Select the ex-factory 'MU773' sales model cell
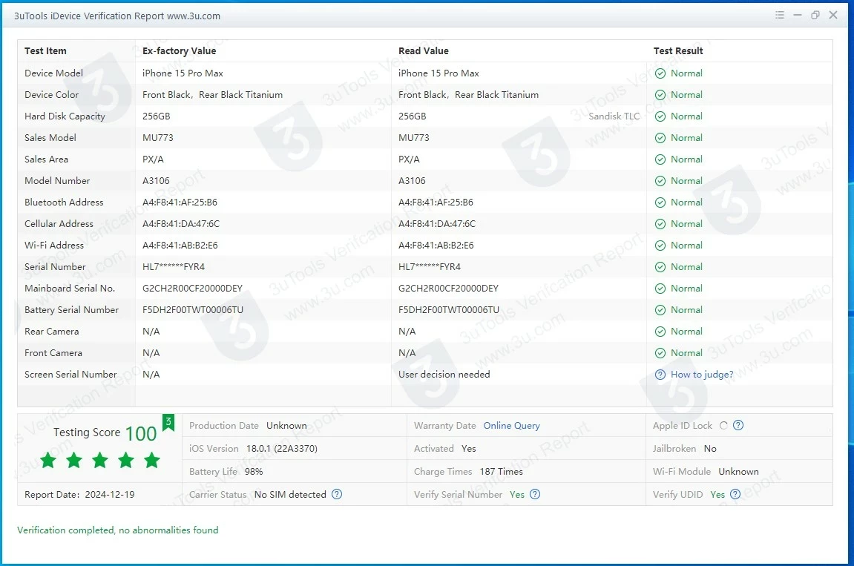854x566 pixels. tap(158, 138)
